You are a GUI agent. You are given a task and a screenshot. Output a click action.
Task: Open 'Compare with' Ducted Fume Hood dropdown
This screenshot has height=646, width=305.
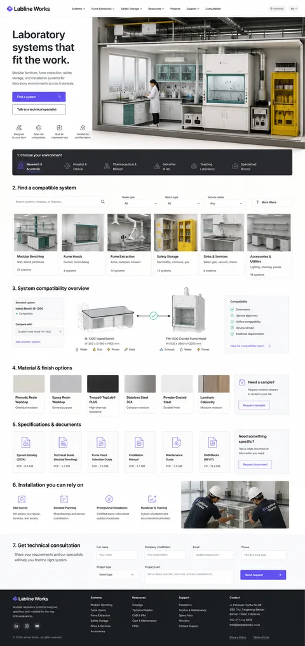[39, 332]
